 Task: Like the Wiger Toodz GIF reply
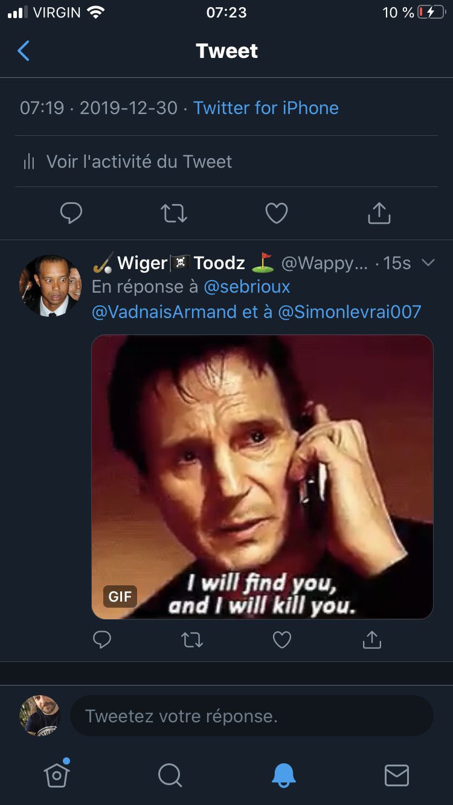[x=282, y=640]
